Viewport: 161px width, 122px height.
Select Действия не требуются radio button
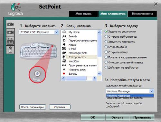pyautogui.click(x=106, y=68)
